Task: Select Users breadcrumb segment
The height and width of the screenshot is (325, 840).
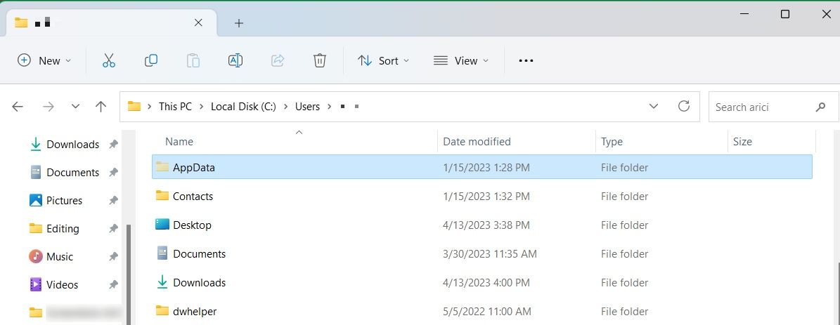Action: click(307, 107)
